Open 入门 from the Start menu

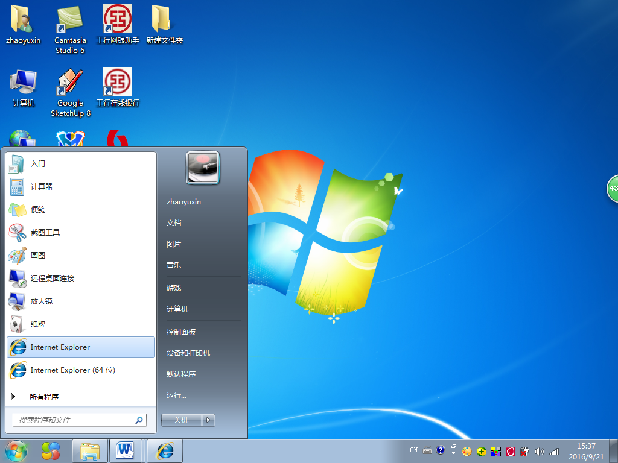tap(81, 163)
